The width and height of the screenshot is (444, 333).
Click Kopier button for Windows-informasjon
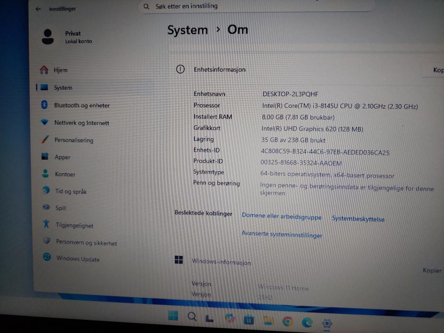coord(432,271)
